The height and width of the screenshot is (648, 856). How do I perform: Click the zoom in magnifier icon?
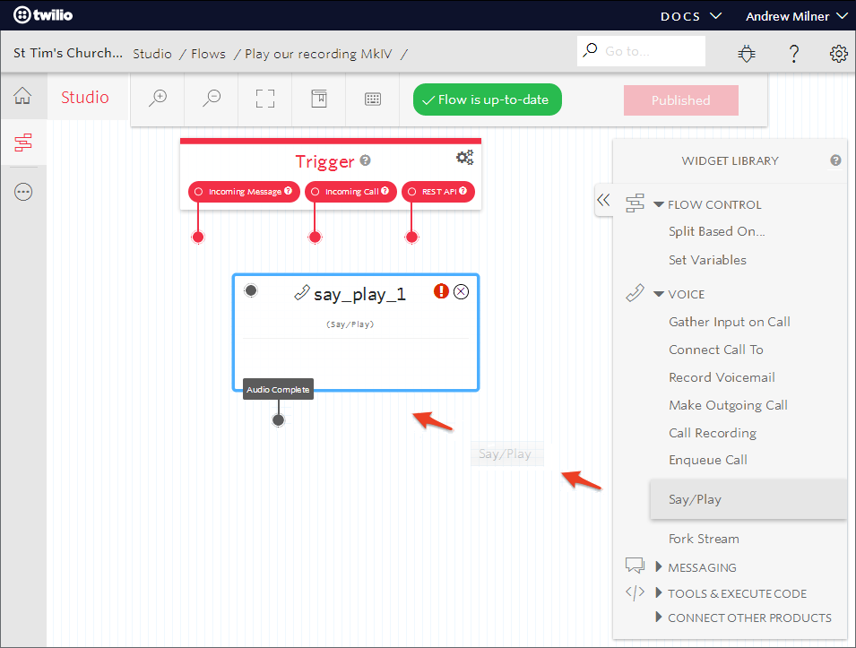pos(158,99)
